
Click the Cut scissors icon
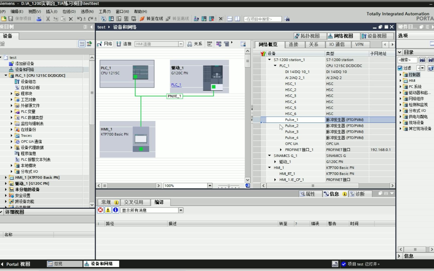click(48, 19)
